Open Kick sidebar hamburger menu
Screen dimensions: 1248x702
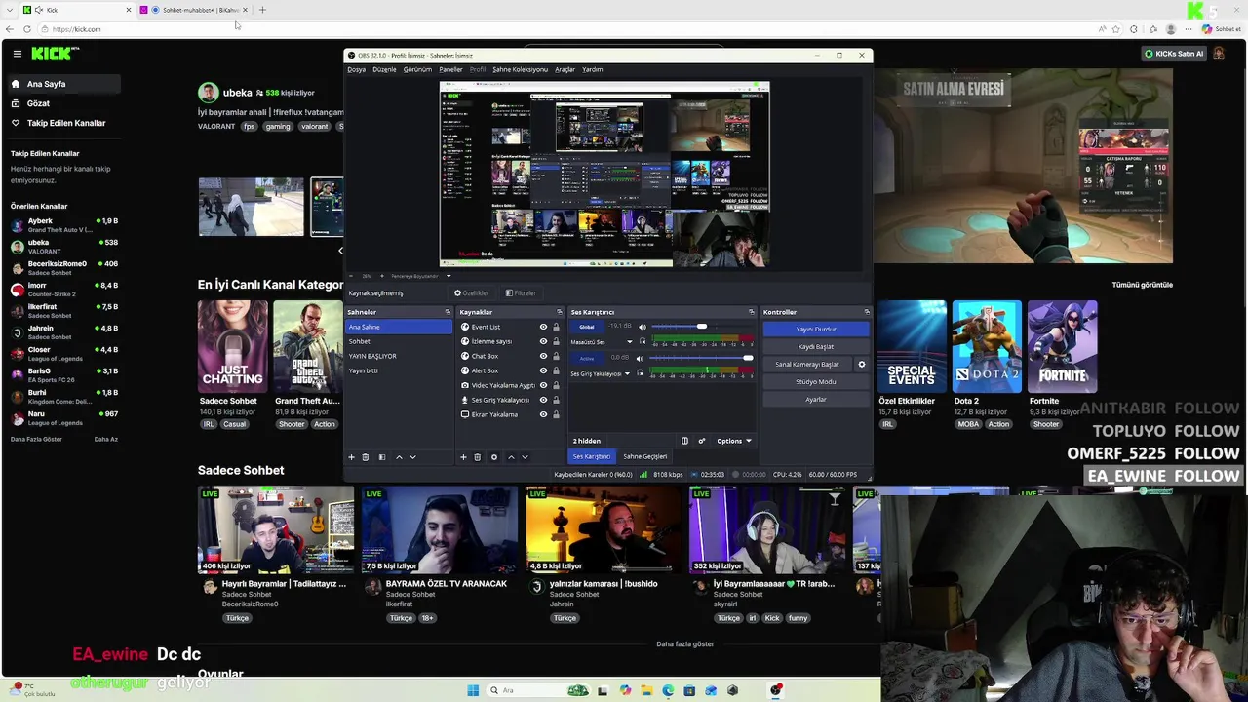click(17, 54)
